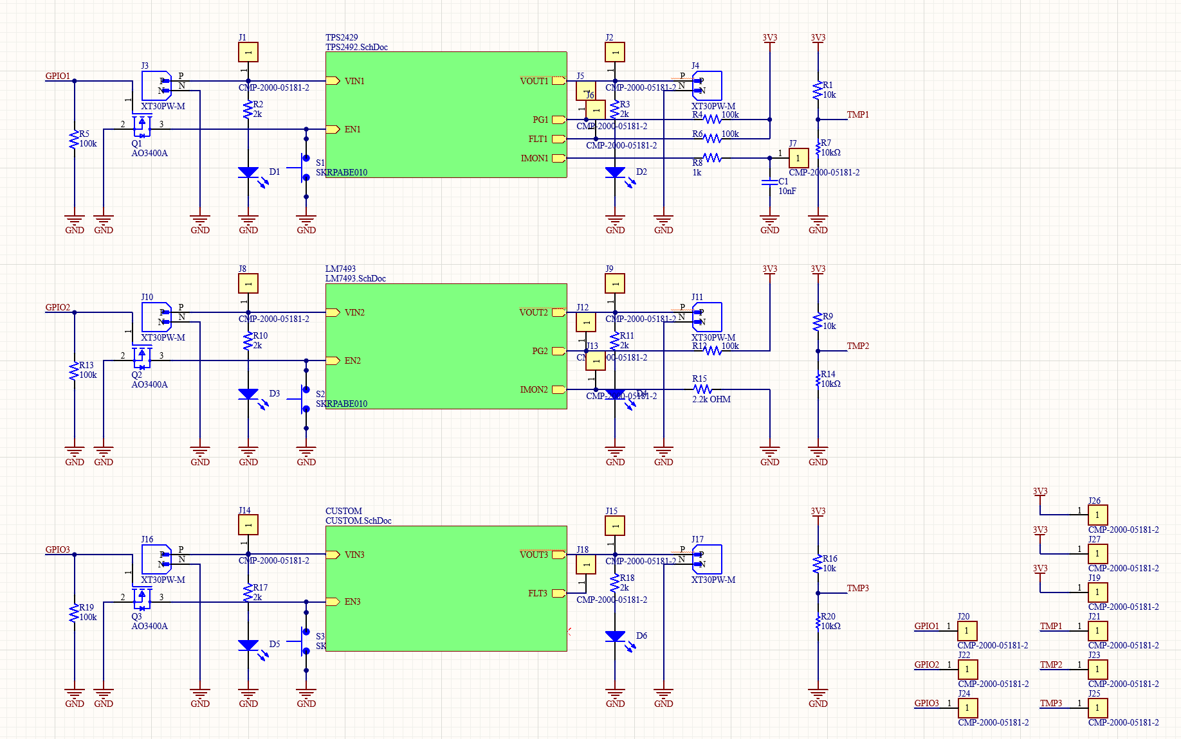Click the J25 pad next to TMP3
The image size is (1181, 739).
(x=1097, y=708)
